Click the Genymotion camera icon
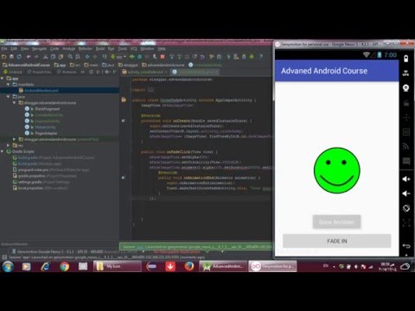Viewport: 415px width, 311px height. pos(406,88)
